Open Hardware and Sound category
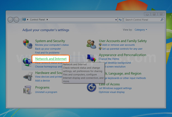The height and width of the screenshot is (117, 172). [49, 73]
